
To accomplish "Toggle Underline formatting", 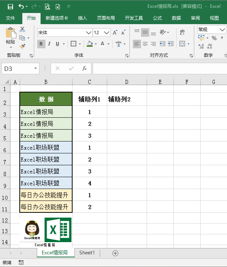I will pos(58,44).
